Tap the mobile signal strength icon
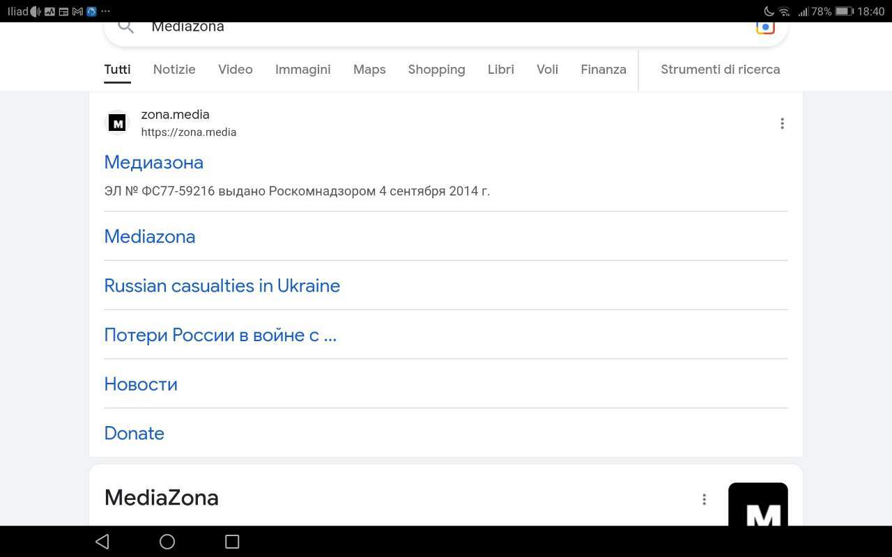The image size is (892, 557). click(x=803, y=11)
